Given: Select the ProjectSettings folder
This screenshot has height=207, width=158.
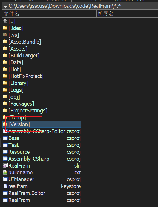Looking at the screenshot, I should pyautogui.click(x=42, y=111).
